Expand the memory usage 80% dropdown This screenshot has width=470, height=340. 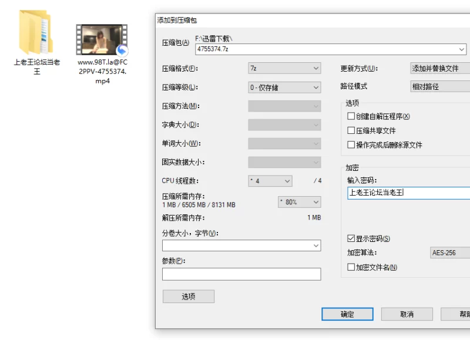[299, 202]
